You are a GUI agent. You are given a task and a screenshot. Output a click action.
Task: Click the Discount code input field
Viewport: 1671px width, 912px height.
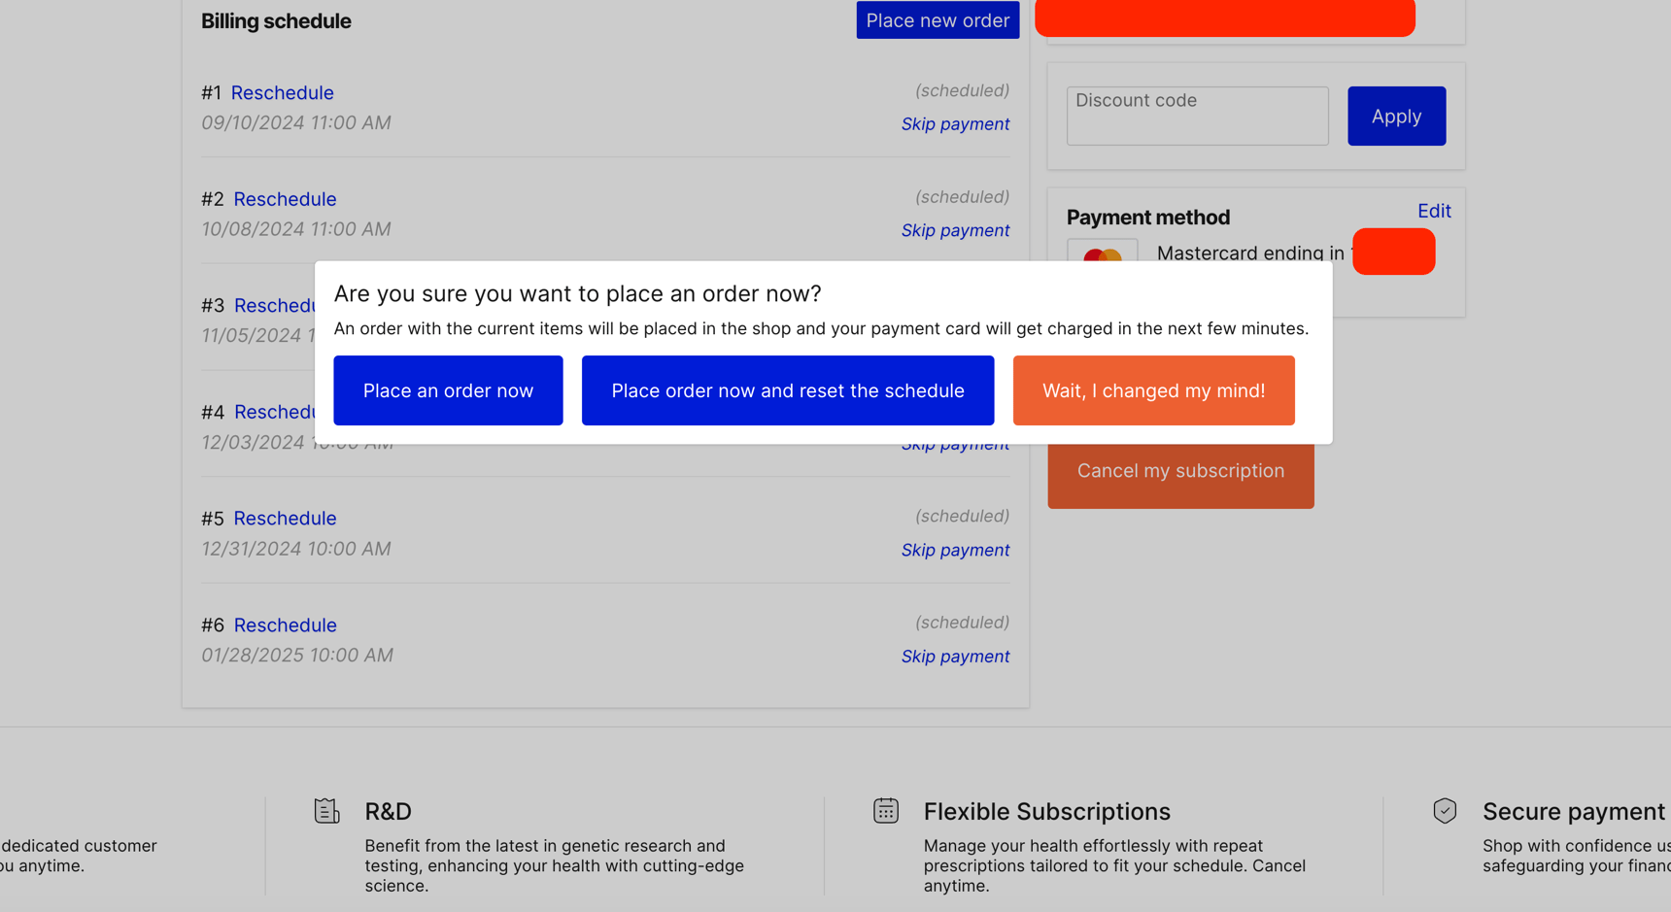pyautogui.click(x=1197, y=116)
